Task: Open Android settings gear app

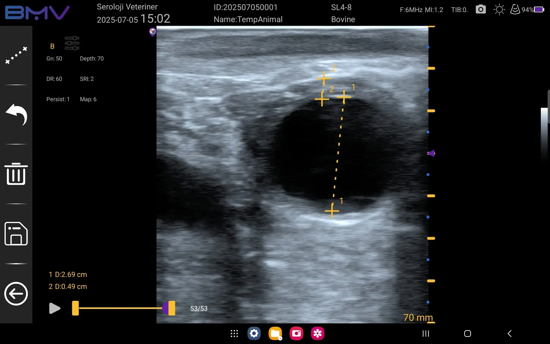Action: point(254,333)
